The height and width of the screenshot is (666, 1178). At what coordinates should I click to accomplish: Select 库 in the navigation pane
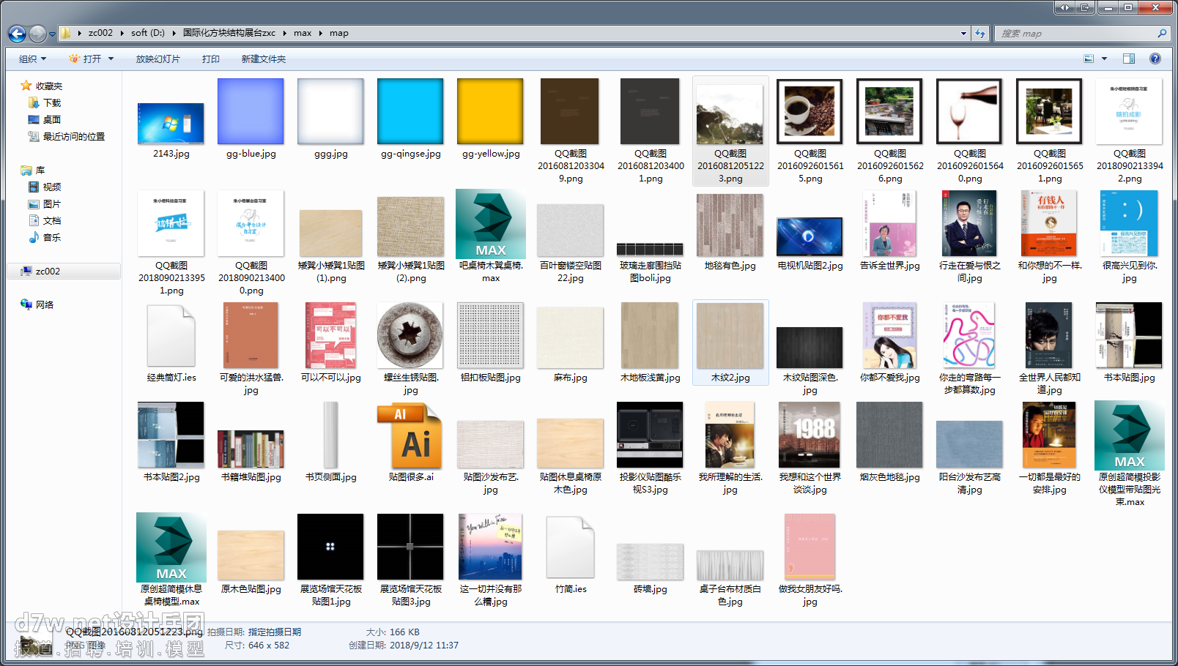[33, 170]
